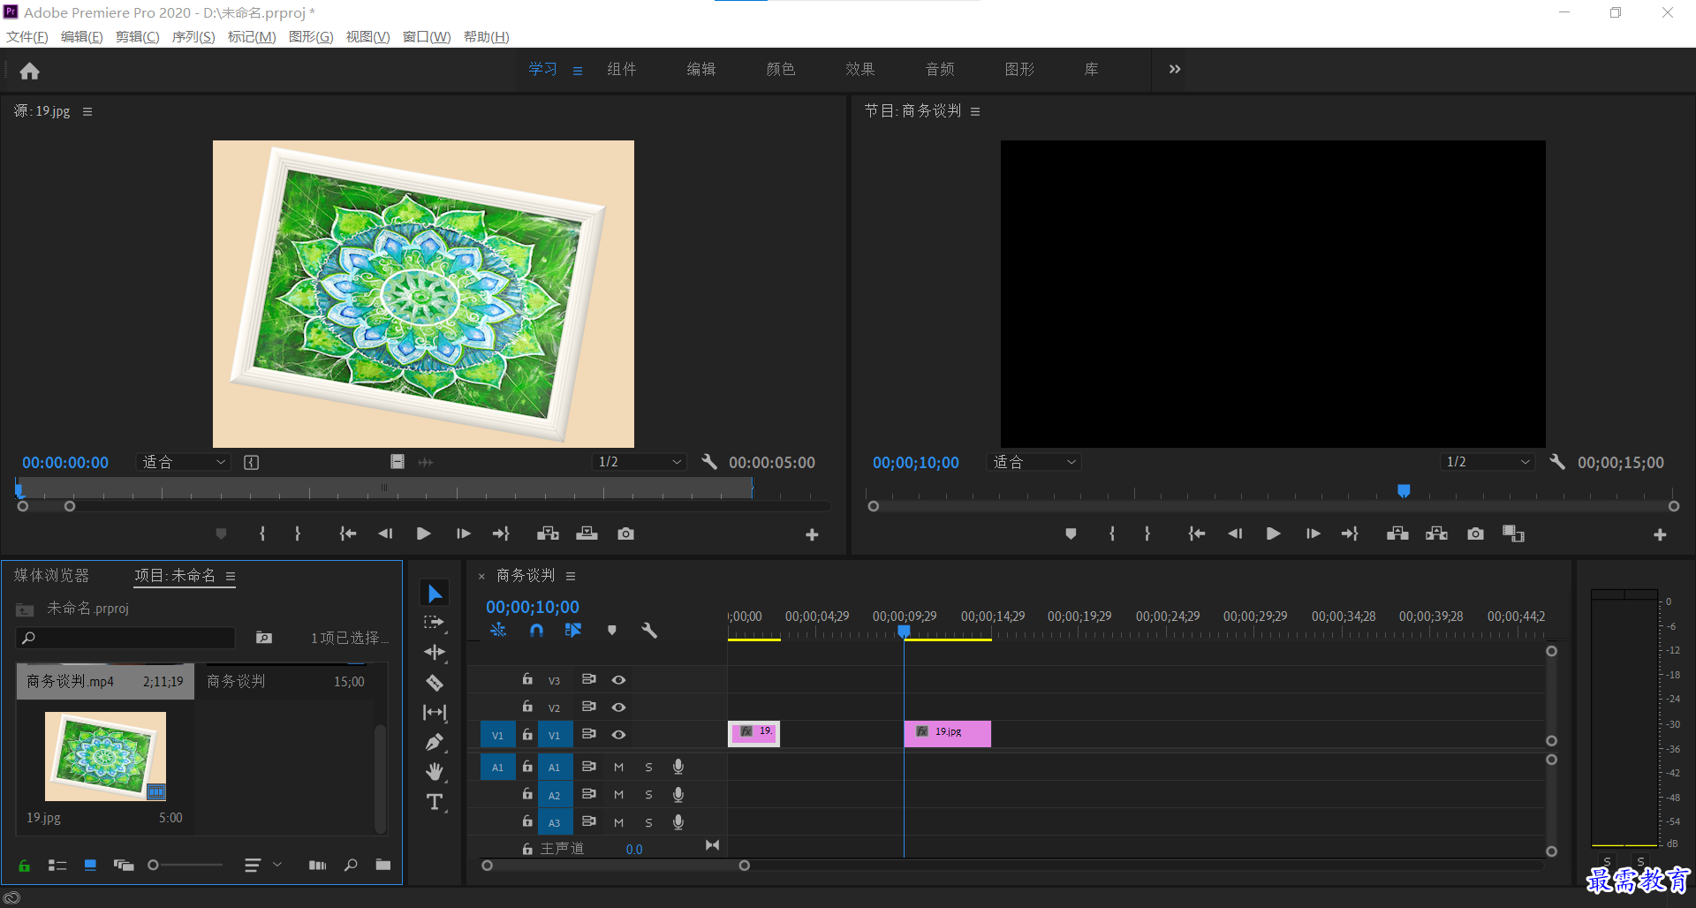
Task: Switch to 颜色 workspace tab
Action: (781, 69)
